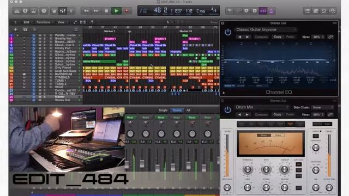Open the Library panel from the control bar
This screenshot has width=349, height=196.
click(x=17, y=11)
